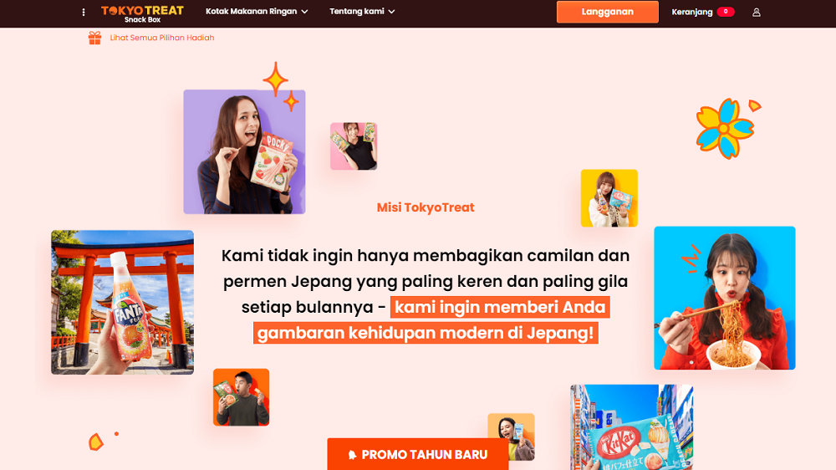Open the user account icon

[756, 12]
